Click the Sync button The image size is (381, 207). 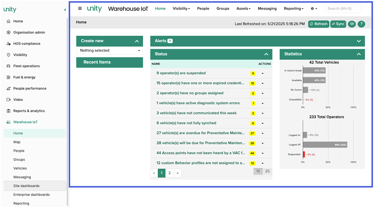(338, 24)
